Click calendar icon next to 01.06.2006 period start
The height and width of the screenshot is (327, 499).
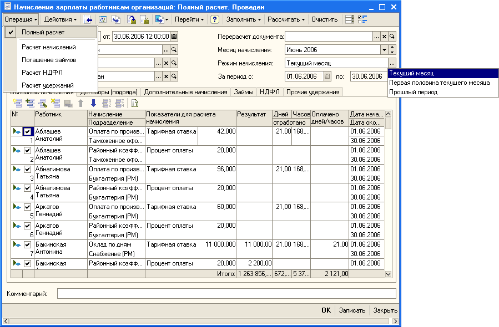point(327,76)
